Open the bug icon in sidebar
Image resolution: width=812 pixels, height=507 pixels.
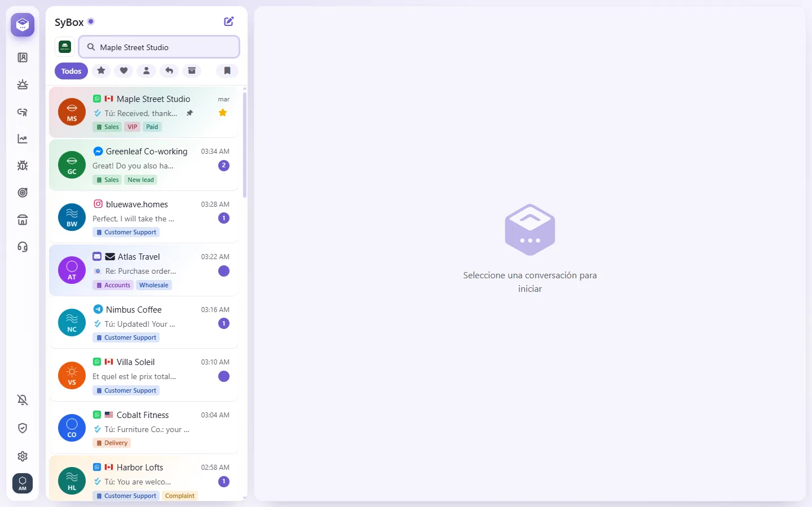click(23, 166)
